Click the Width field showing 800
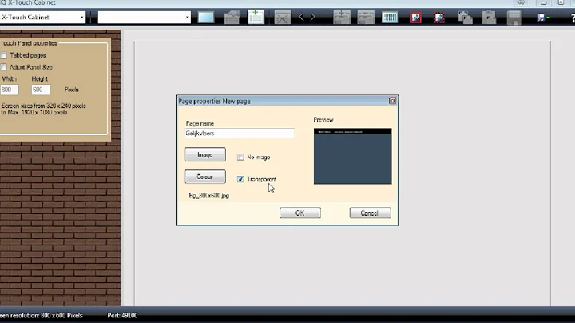This screenshot has width=575, height=323. pos(9,90)
